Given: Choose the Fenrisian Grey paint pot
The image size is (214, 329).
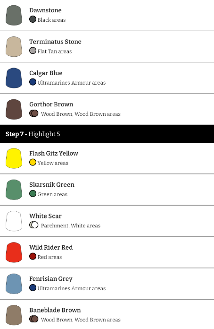Looking at the screenshot, I should point(14,284).
